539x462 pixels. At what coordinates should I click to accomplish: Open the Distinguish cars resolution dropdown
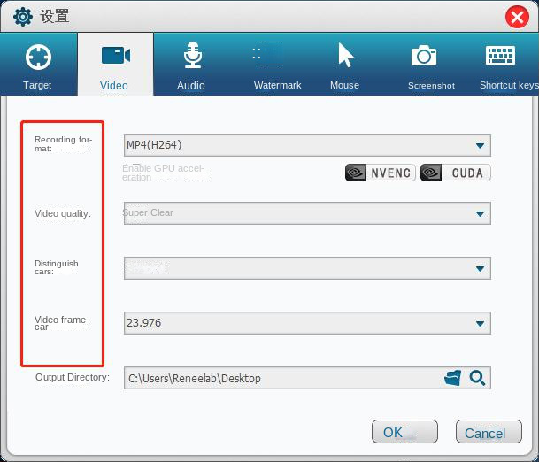point(307,268)
